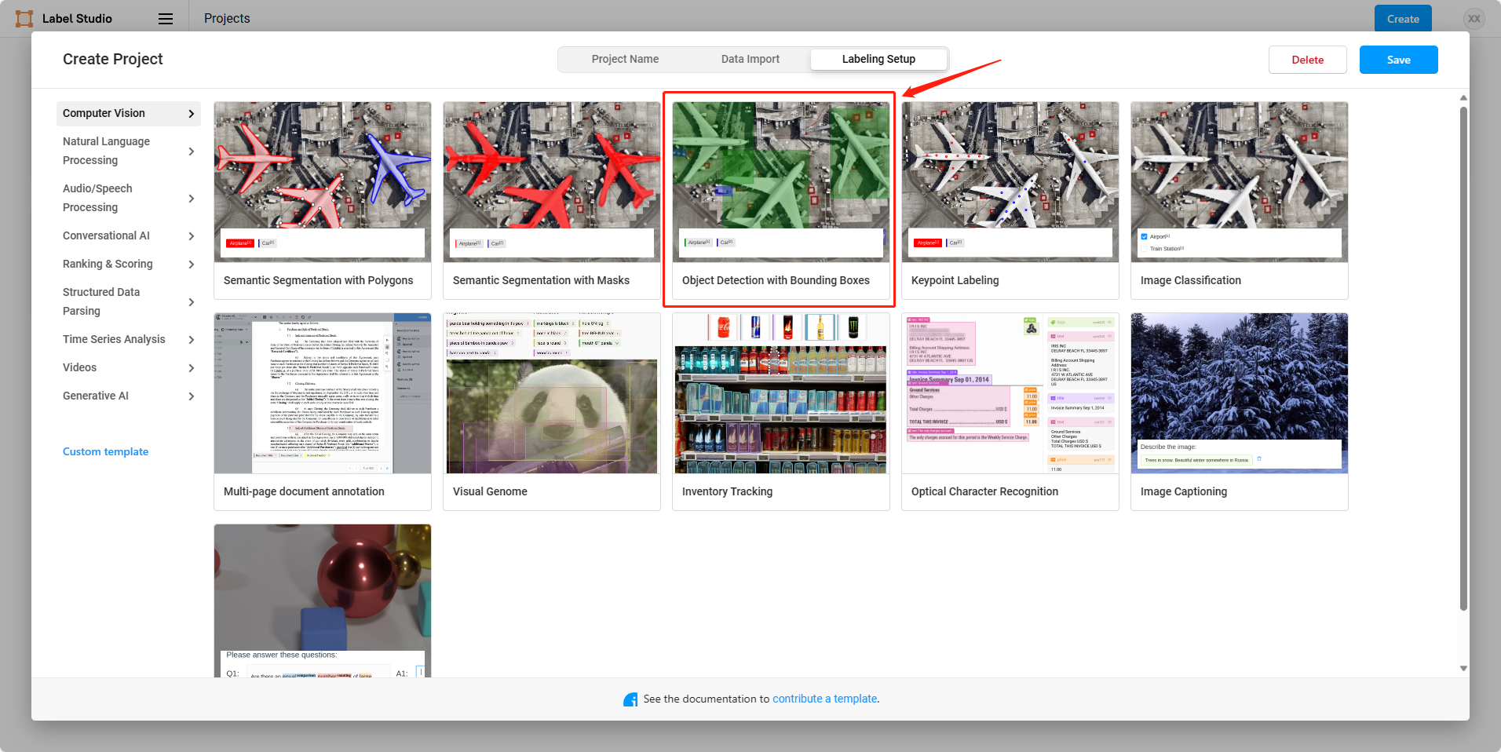This screenshot has width=1501, height=752.
Task: Toggle Airport checkbox in Image Classification preview
Action: [x=1144, y=236]
